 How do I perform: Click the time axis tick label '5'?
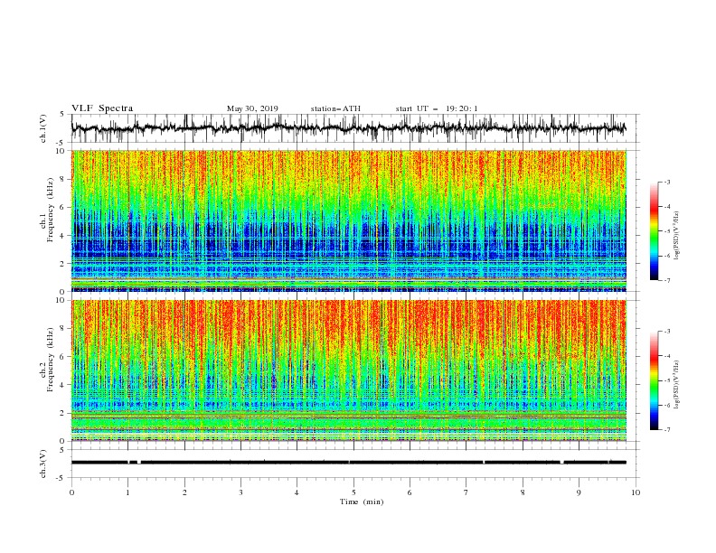(353, 492)
